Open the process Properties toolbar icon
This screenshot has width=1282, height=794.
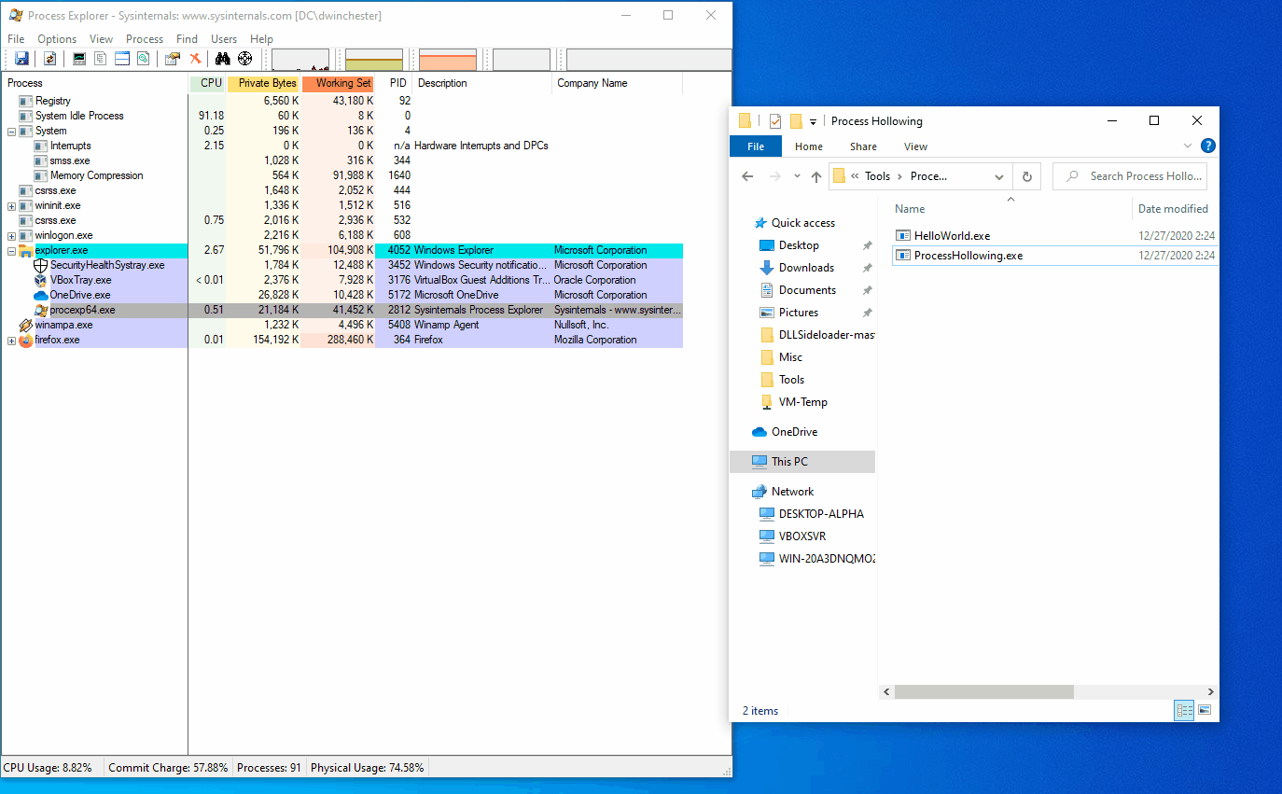point(173,59)
